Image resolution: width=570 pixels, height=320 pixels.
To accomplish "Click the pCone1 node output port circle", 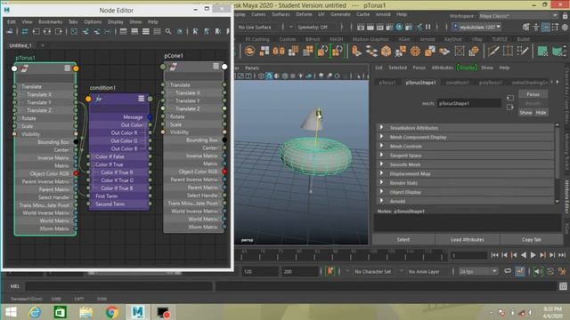I will coord(224,67).
